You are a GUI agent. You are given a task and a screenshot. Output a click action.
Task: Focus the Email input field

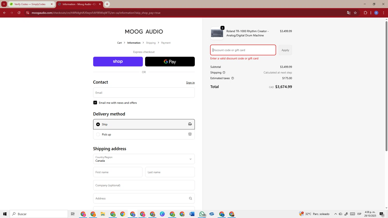[x=144, y=92]
